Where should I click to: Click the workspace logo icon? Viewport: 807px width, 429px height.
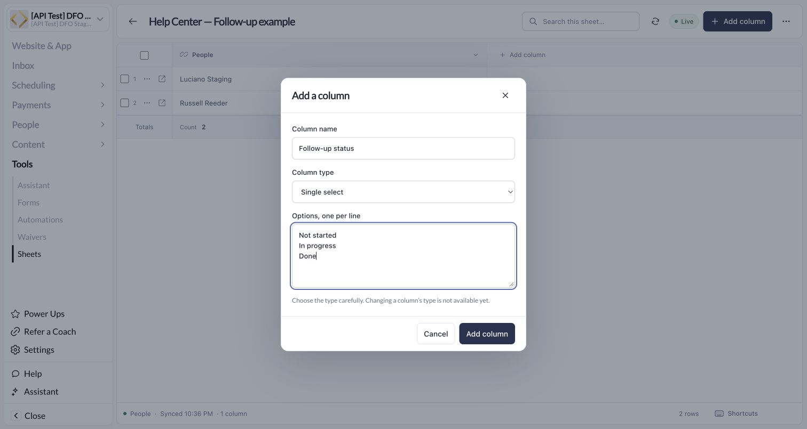pos(19,19)
